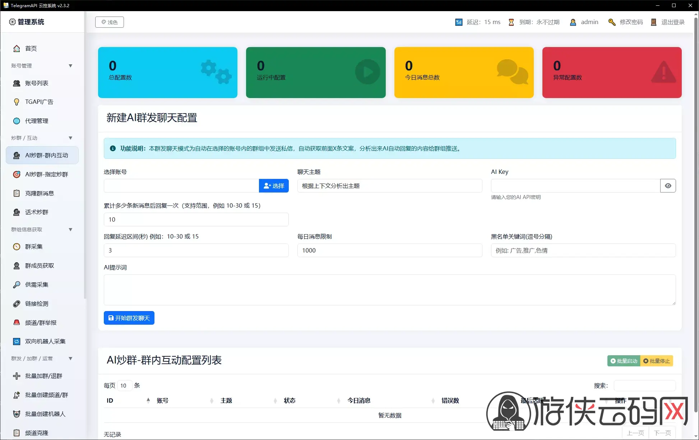Focus the 累计多少条新消息 field with 10
Viewport: 699px width, 440px height.
196,219
